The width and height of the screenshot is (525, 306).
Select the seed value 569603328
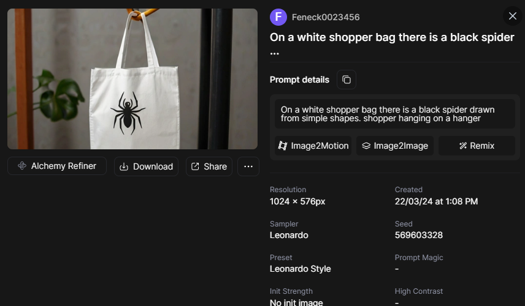click(x=418, y=235)
